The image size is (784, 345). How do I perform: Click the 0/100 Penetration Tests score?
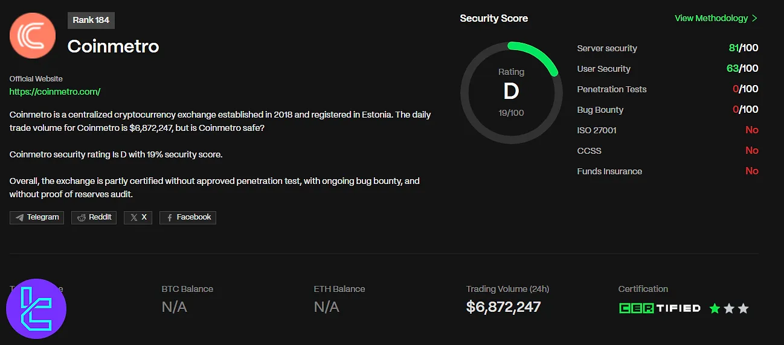pyautogui.click(x=745, y=89)
